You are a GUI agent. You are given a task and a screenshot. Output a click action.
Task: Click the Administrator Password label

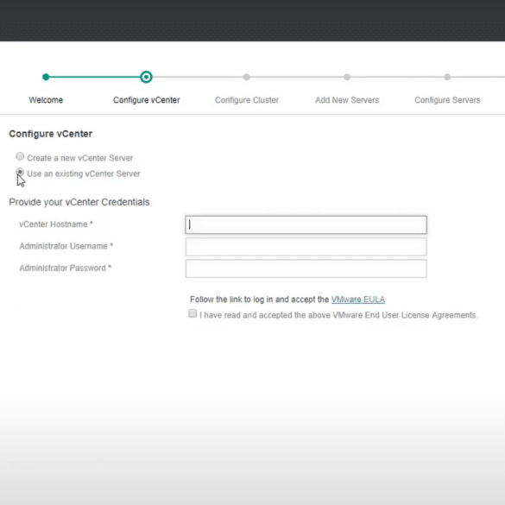point(65,268)
